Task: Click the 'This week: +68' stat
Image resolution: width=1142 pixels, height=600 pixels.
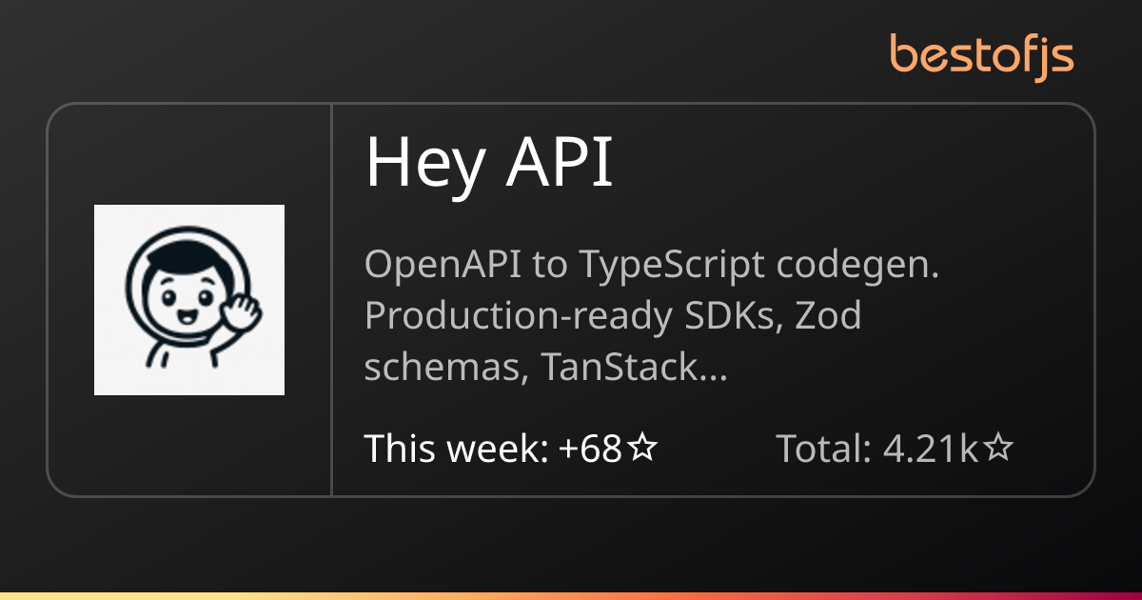Action: (x=511, y=448)
